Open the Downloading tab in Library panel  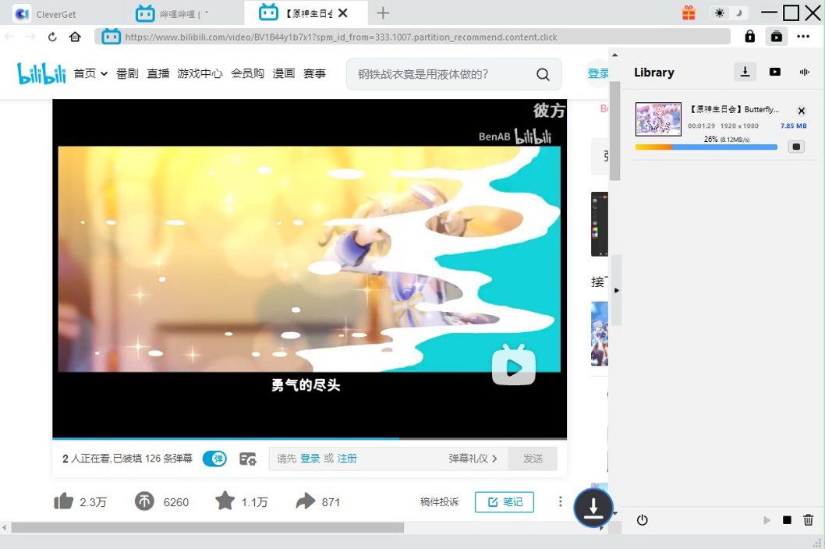[745, 72]
